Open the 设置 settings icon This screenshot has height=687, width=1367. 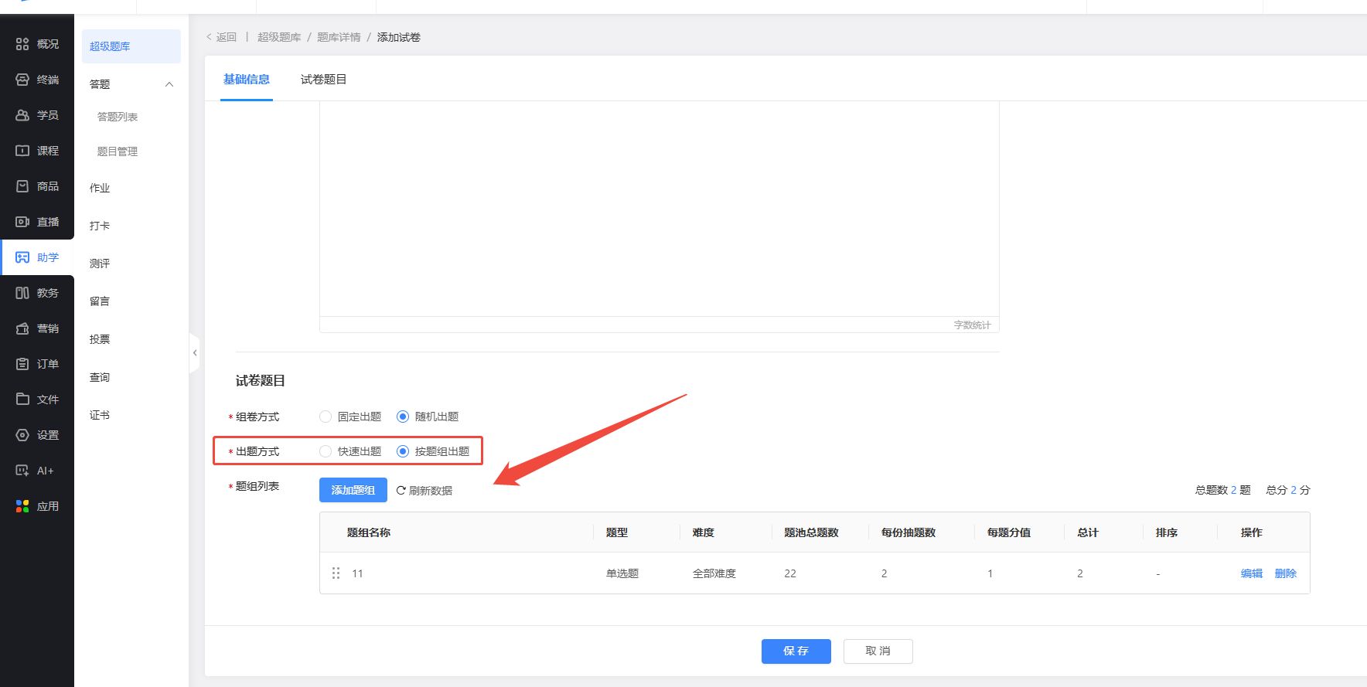click(x=22, y=435)
